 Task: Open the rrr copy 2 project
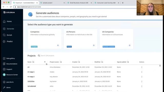click(31, 77)
